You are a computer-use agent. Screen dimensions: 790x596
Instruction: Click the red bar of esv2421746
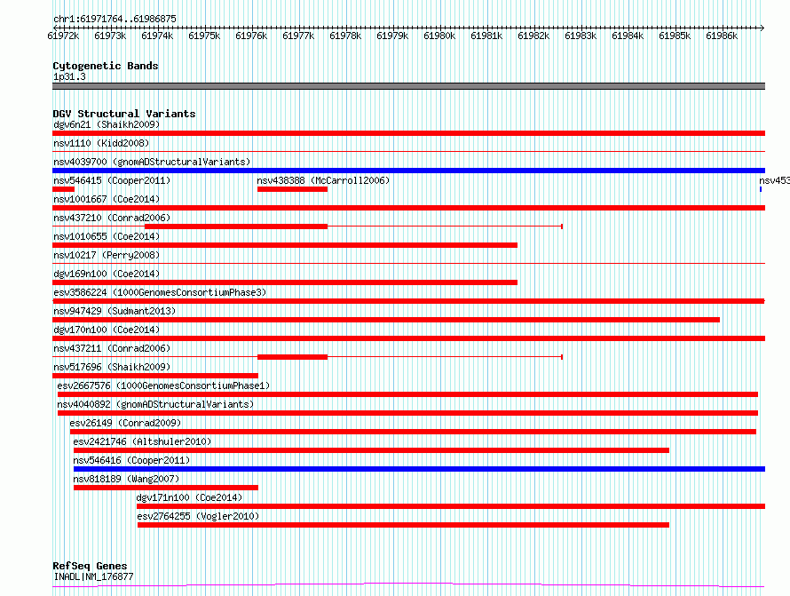[371, 450]
